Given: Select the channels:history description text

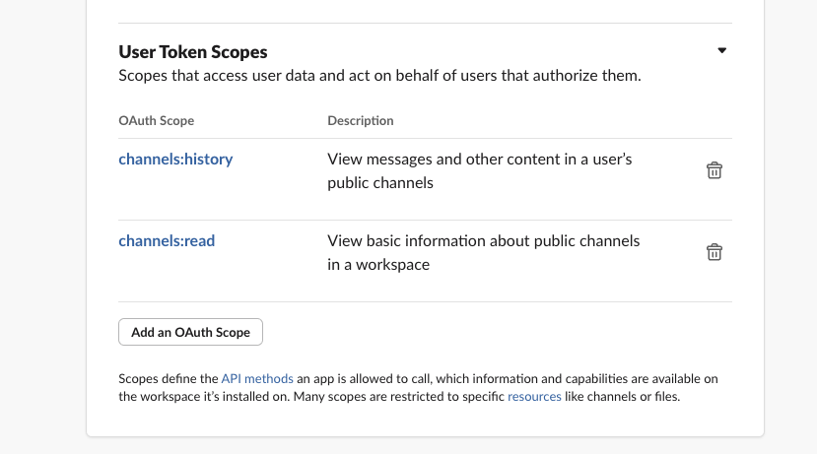Looking at the screenshot, I should coord(479,170).
